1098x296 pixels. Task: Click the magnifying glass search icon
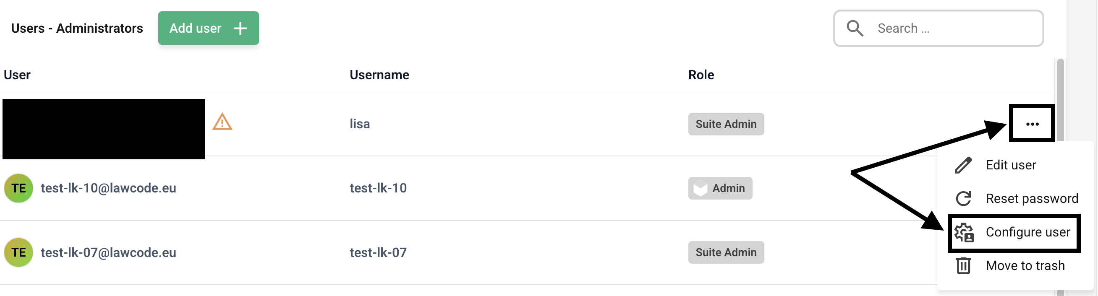855,29
